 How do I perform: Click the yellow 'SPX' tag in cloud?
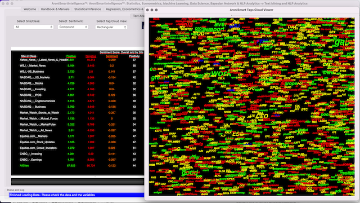pos(332,32)
